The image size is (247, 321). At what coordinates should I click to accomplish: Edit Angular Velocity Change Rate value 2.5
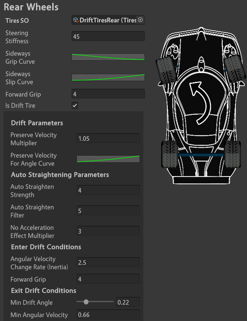point(108,262)
